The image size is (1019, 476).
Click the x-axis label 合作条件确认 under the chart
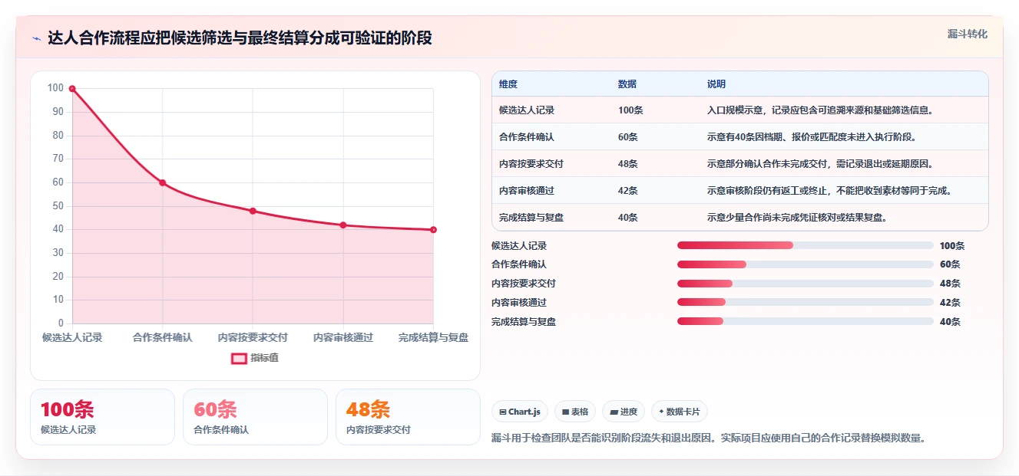163,337
